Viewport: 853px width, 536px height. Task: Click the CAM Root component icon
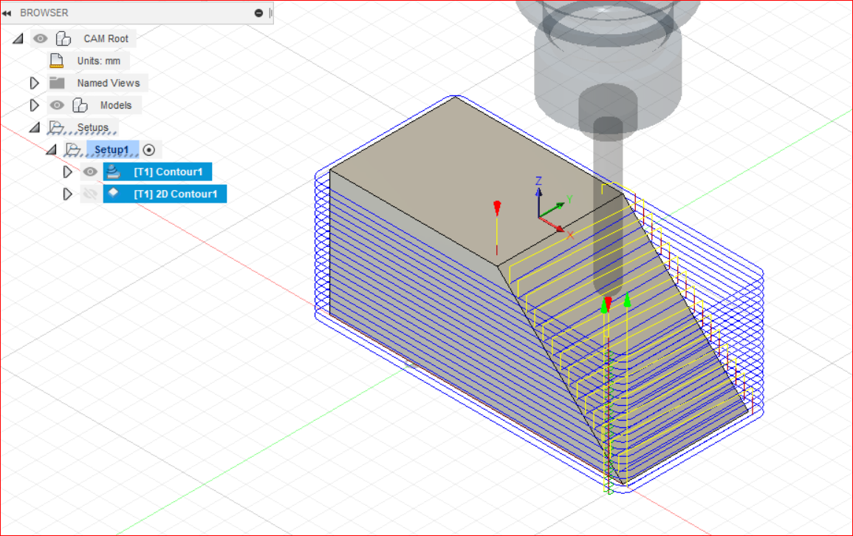point(64,38)
